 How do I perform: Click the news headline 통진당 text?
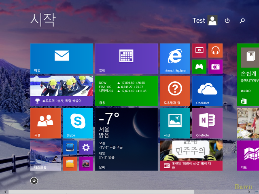191,165
